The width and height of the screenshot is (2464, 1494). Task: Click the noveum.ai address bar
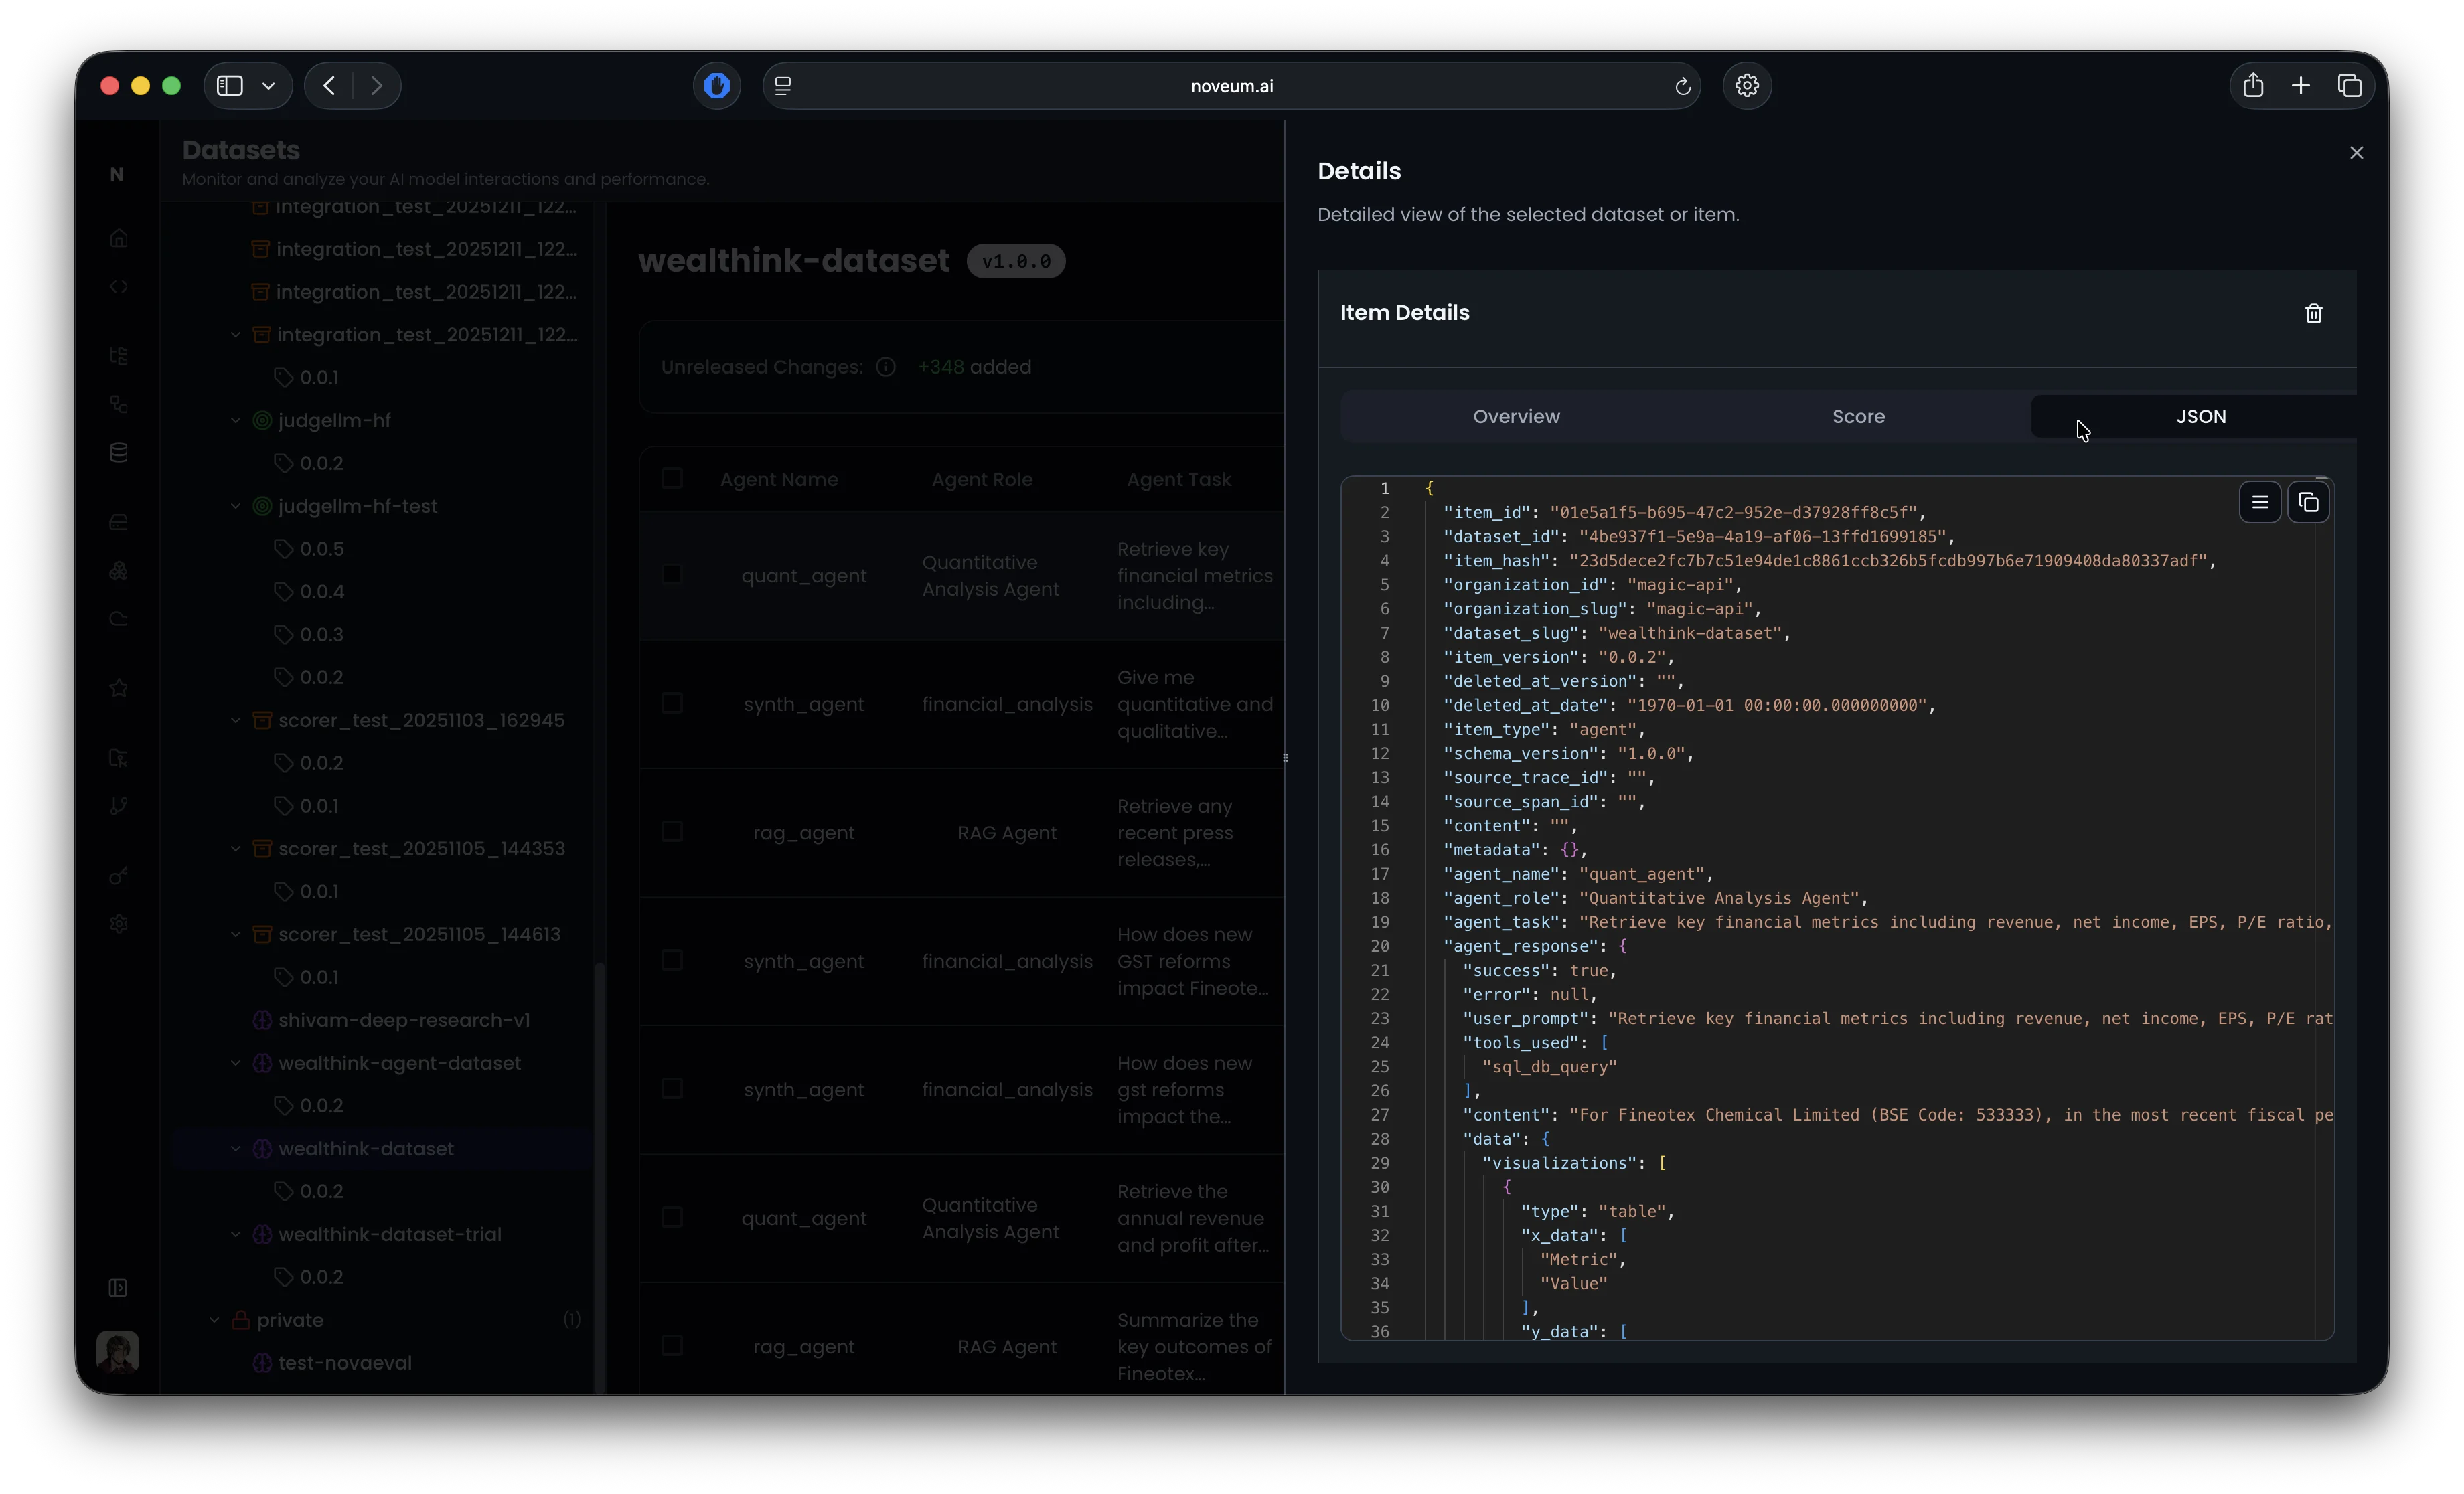coord(1231,86)
